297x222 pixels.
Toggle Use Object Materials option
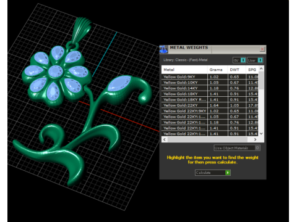(x=237, y=148)
